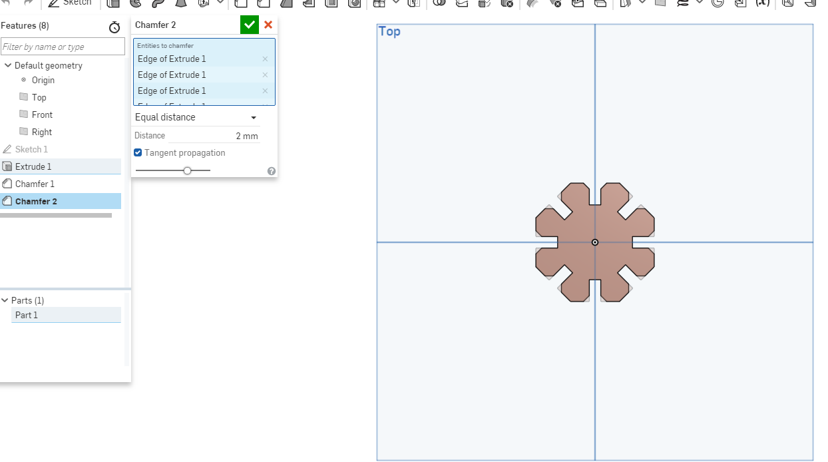
Task: Click the Sketch toolbar button
Action: pos(70,3)
